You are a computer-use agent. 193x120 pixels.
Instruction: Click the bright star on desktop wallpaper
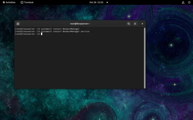coord(171,45)
